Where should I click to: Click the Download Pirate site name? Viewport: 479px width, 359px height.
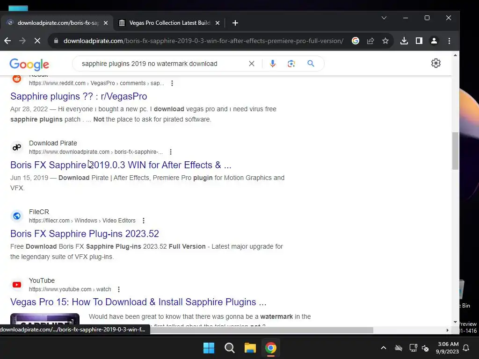click(x=53, y=143)
